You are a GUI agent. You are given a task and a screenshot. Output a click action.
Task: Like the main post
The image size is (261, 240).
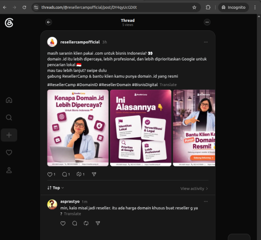(50, 174)
